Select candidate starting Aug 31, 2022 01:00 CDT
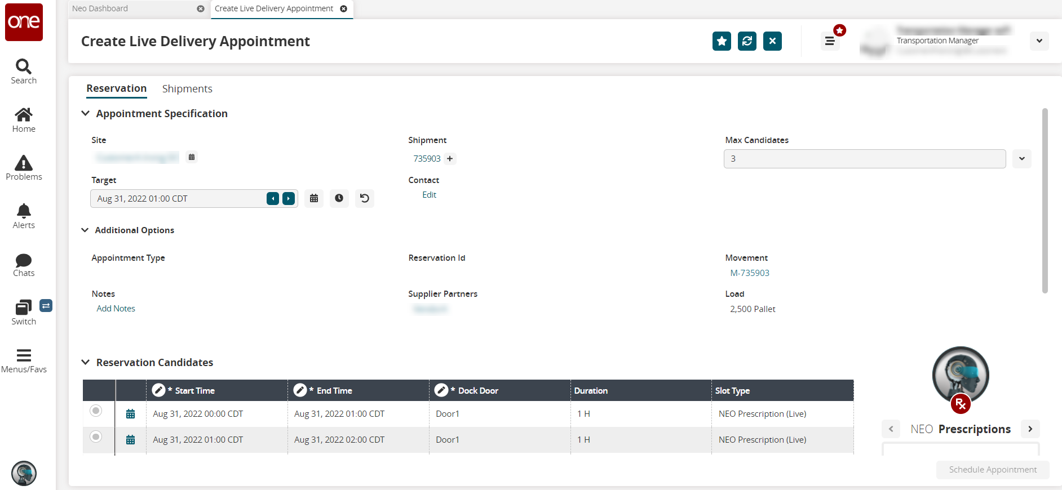1062x490 pixels. 96,436
